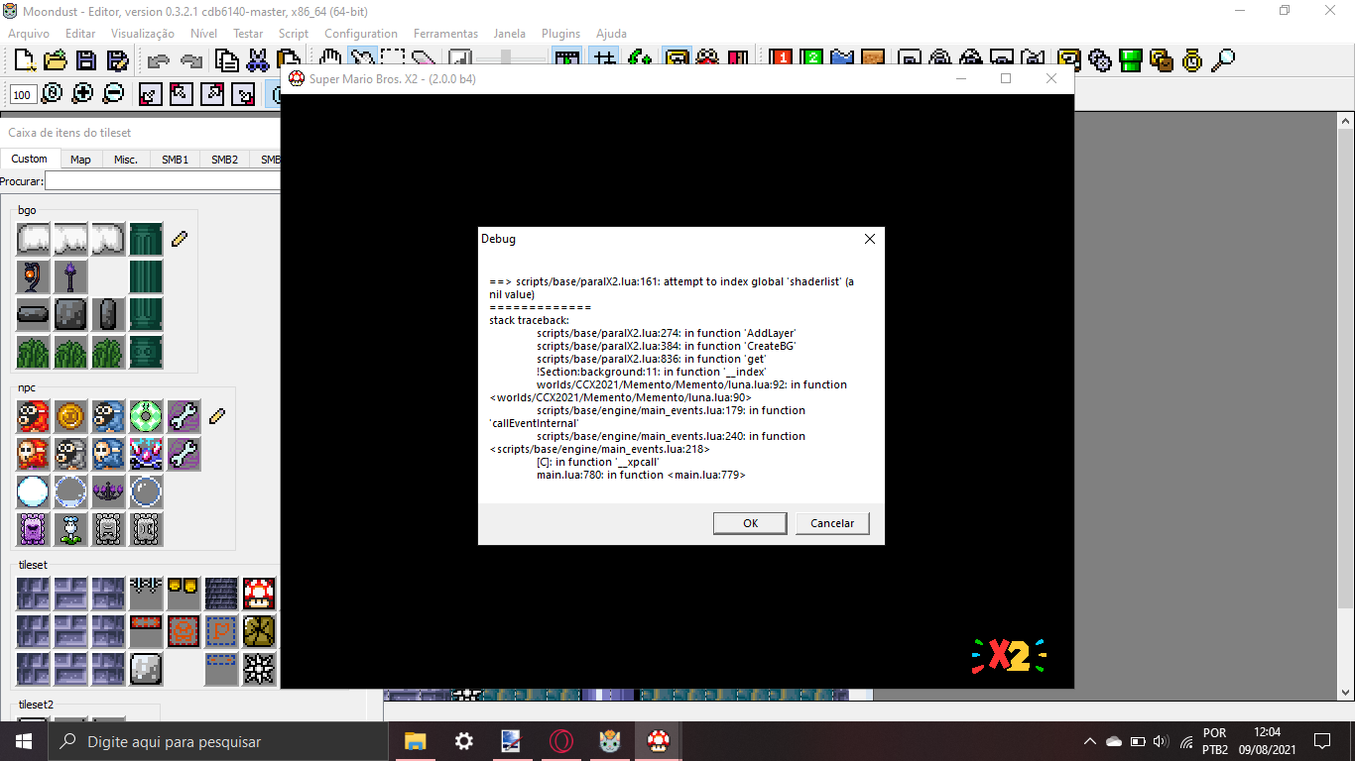Click the align-to-bottom-right corner arrow icon

pos(243,94)
